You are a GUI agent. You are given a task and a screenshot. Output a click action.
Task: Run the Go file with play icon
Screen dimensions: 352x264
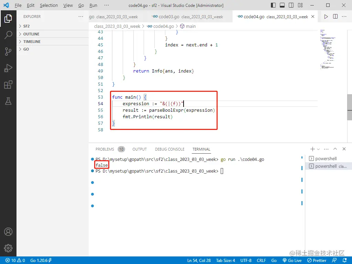(326, 16)
